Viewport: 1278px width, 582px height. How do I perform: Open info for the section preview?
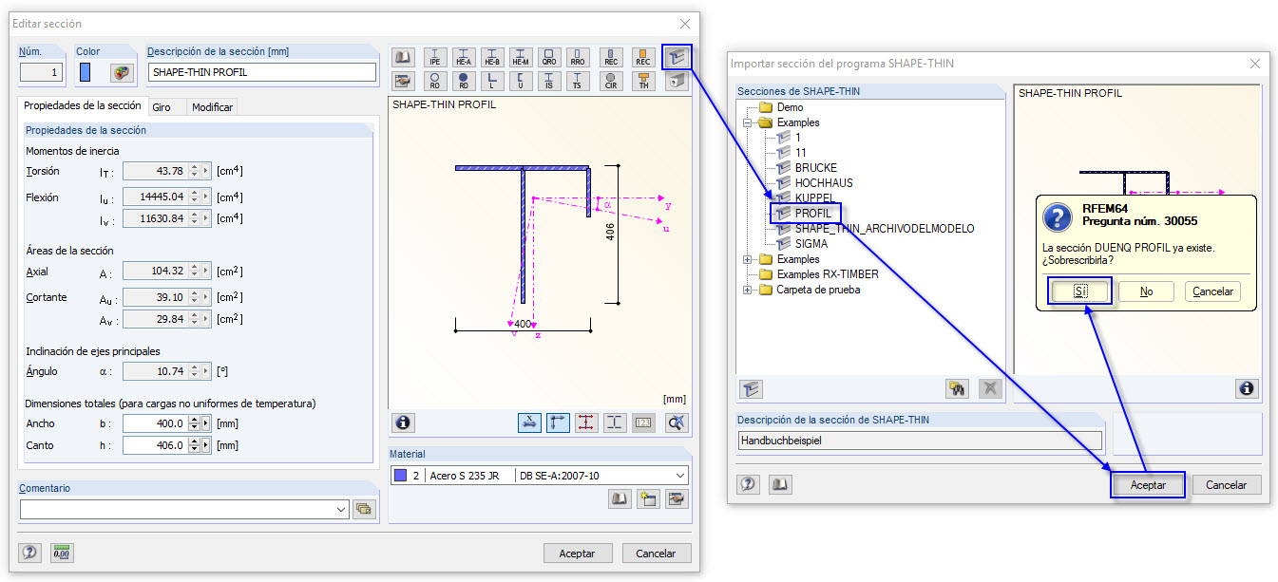coord(404,422)
